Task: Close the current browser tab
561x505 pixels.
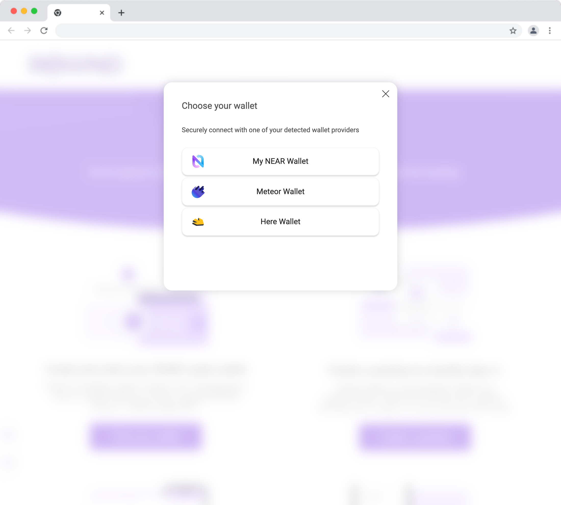Action: click(x=102, y=13)
